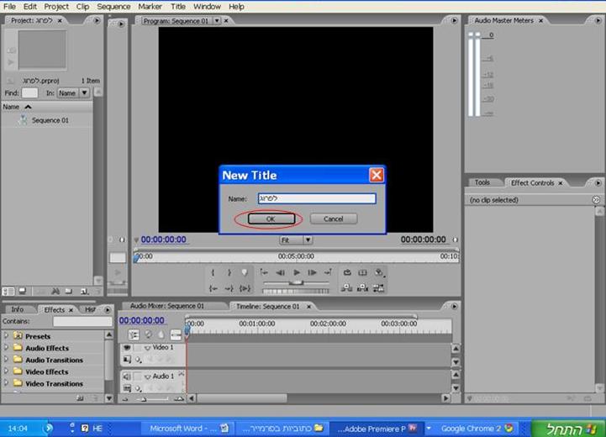Expand the Presets folder in Effects
Screen dimensions: 606x437
(6, 336)
